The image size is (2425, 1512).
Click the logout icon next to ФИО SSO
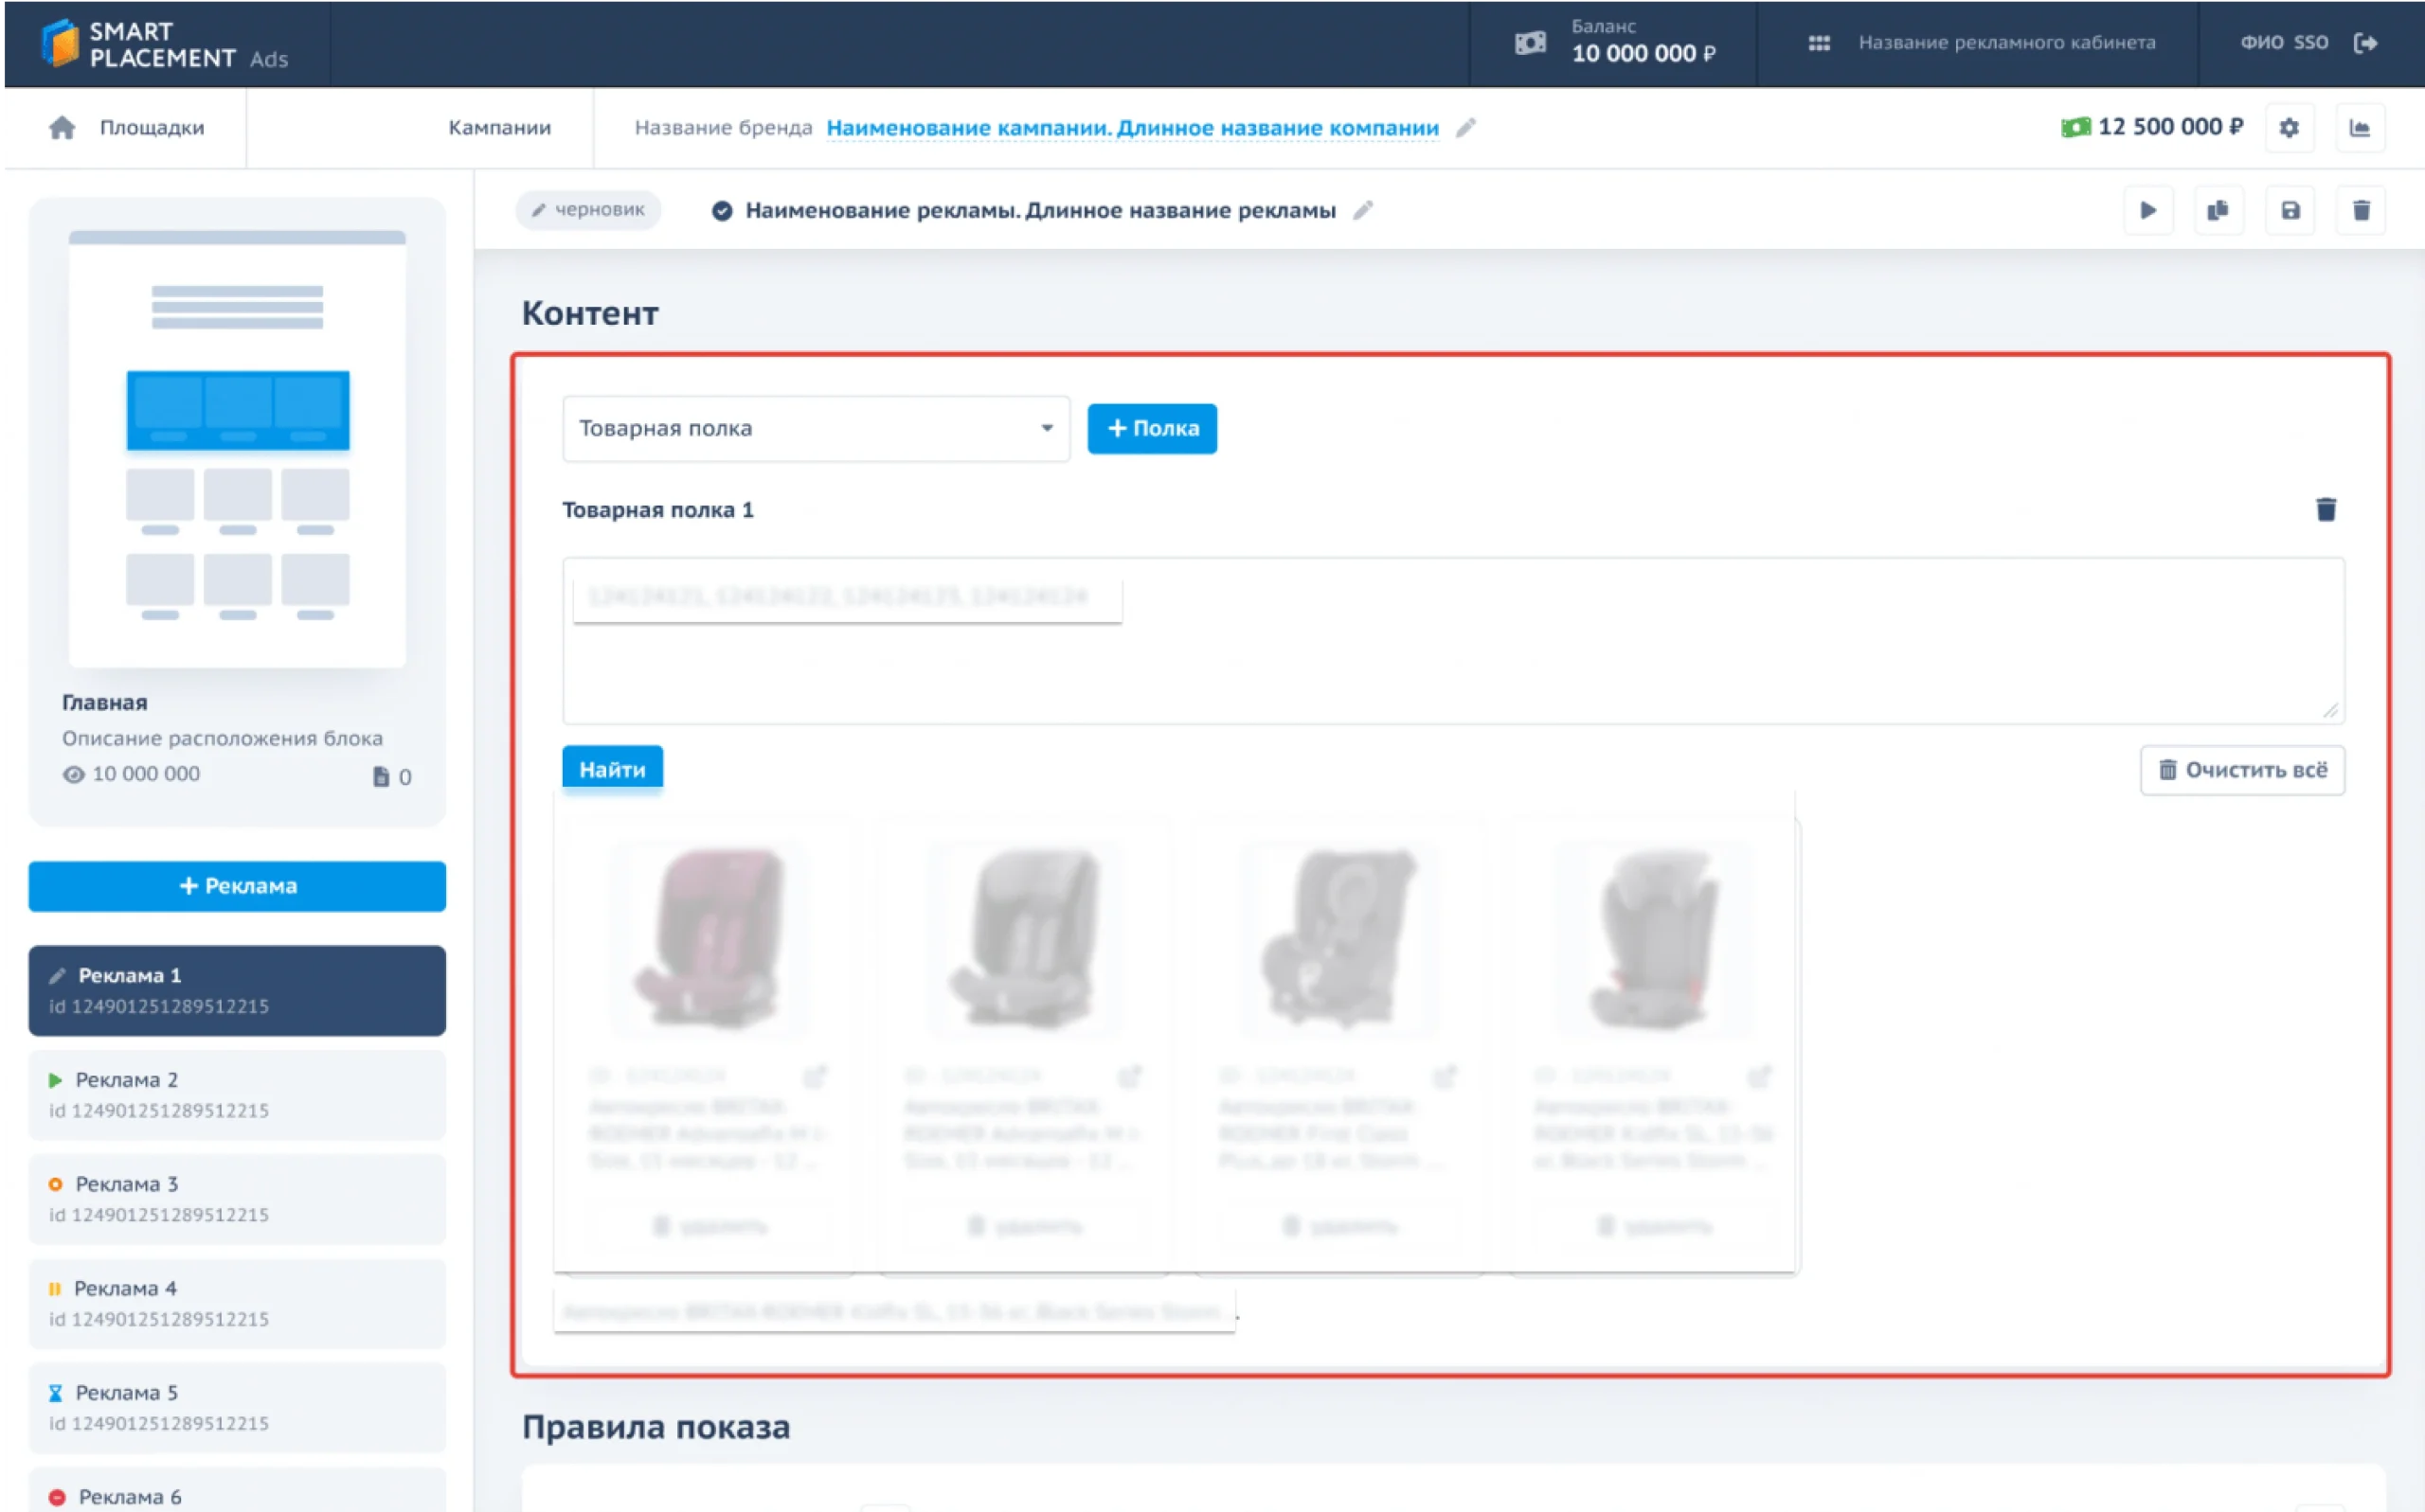pos(2366,43)
